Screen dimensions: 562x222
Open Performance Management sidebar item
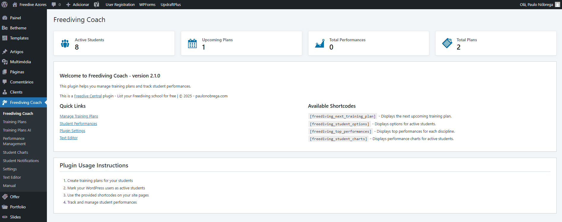14,141
